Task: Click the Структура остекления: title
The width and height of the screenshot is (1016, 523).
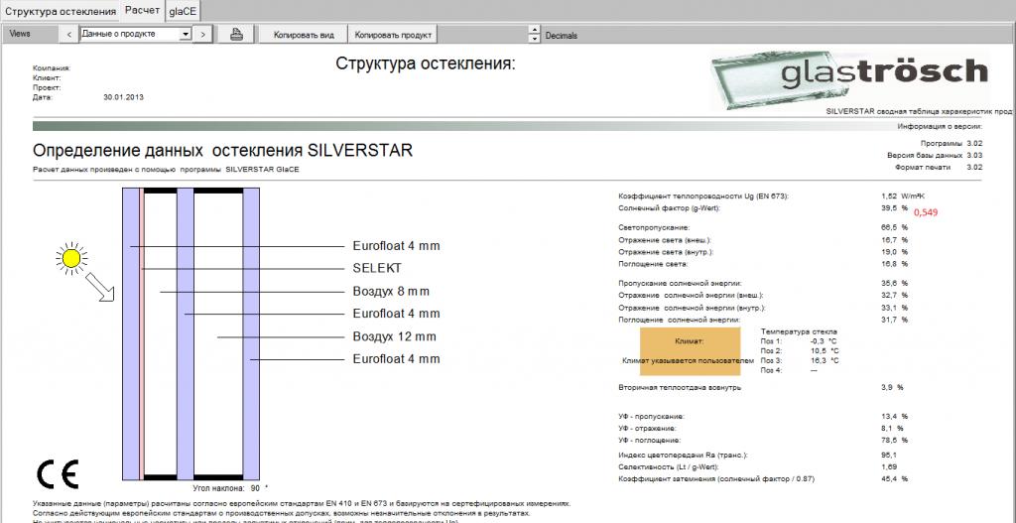Action: click(426, 64)
